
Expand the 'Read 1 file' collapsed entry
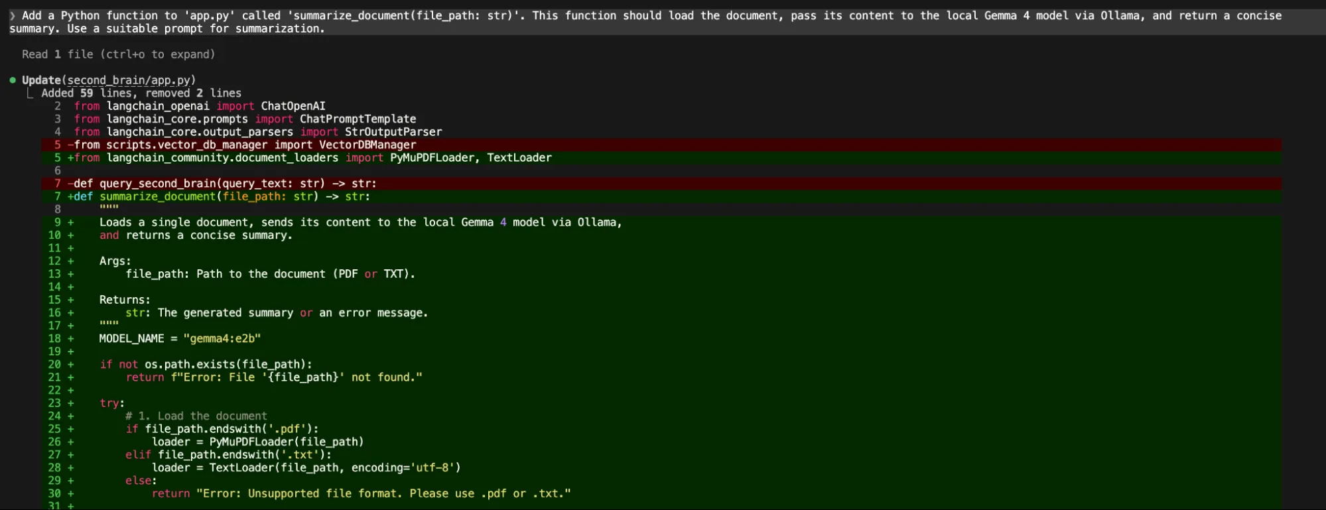tap(118, 54)
